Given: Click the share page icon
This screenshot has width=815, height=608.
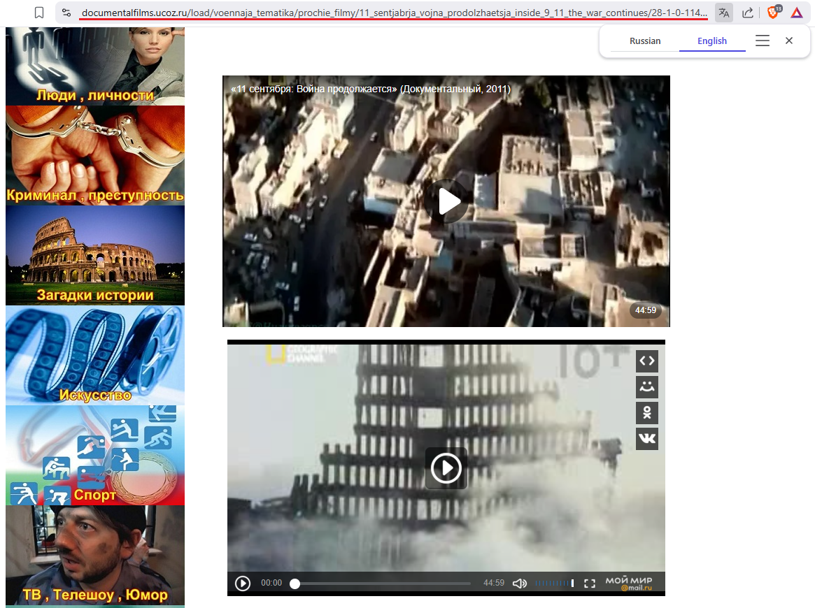Looking at the screenshot, I should point(747,13).
